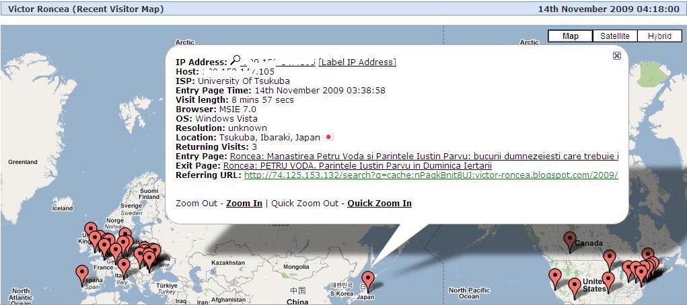Screen dimensions: 687x305
Task: Select the dark red pin near the Canada label
Action: click(x=569, y=242)
